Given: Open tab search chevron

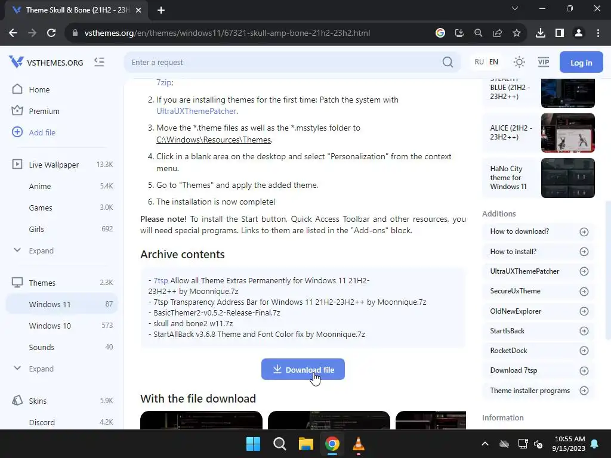Looking at the screenshot, I should point(515,8).
